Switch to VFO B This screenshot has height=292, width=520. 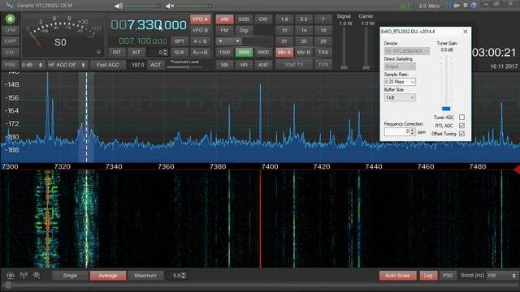(x=200, y=30)
